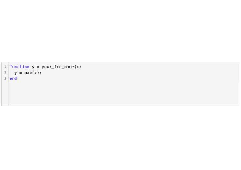Click output variable 'y' on line 1

(x=33, y=67)
